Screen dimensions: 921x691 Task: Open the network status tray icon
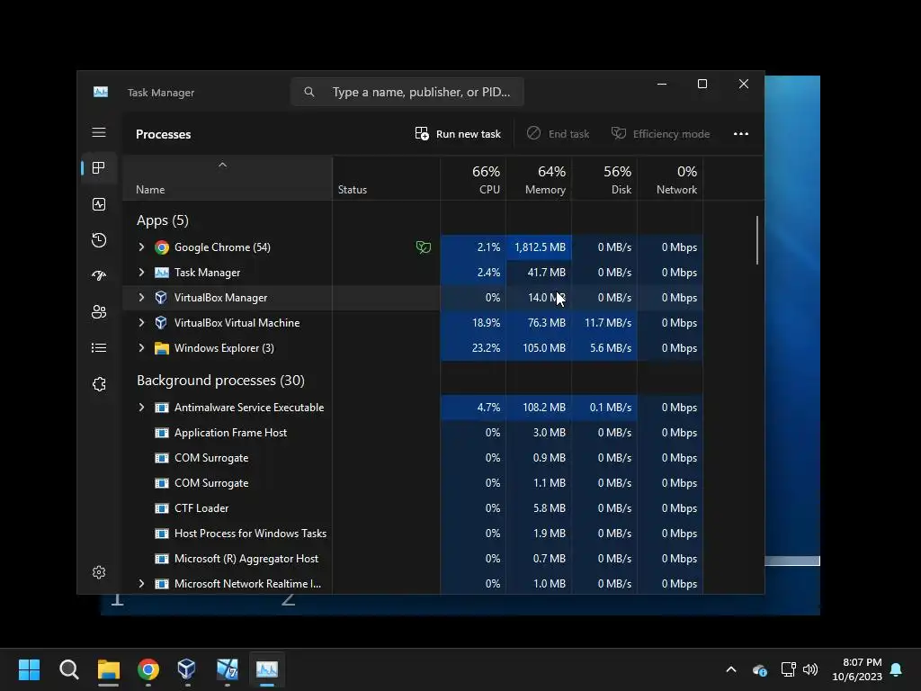788,669
